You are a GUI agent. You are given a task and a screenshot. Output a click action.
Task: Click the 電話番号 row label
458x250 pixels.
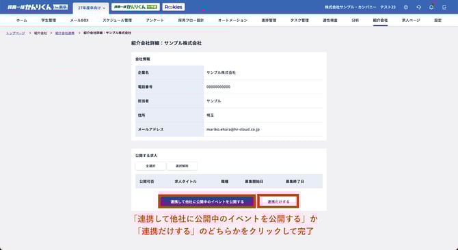tap(145, 87)
